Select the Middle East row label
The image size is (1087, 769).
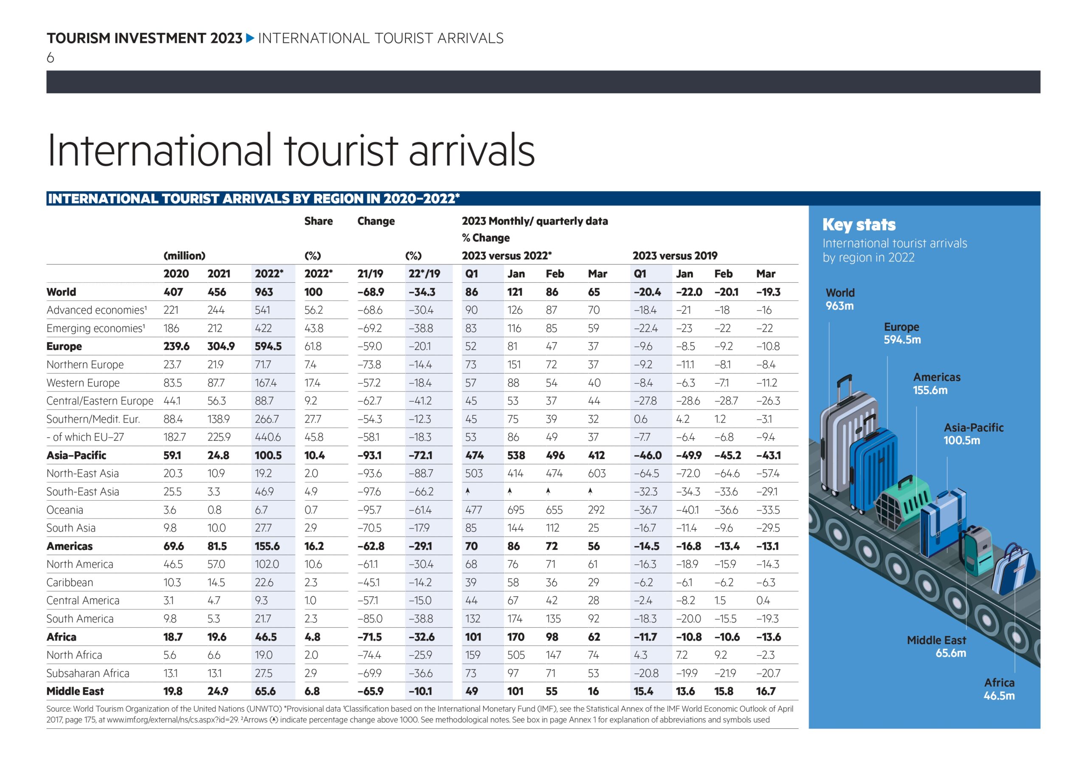click(75, 691)
